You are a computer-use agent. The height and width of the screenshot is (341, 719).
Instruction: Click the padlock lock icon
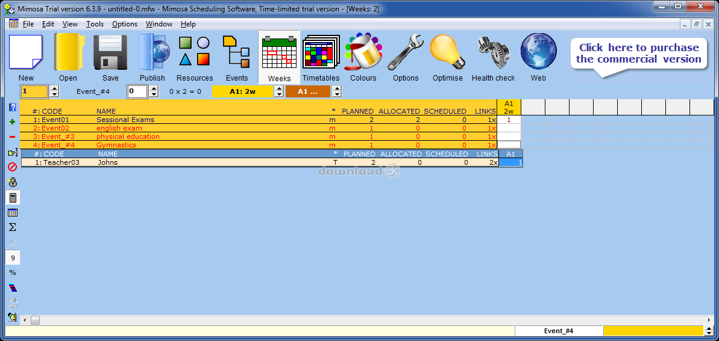(x=12, y=182)
